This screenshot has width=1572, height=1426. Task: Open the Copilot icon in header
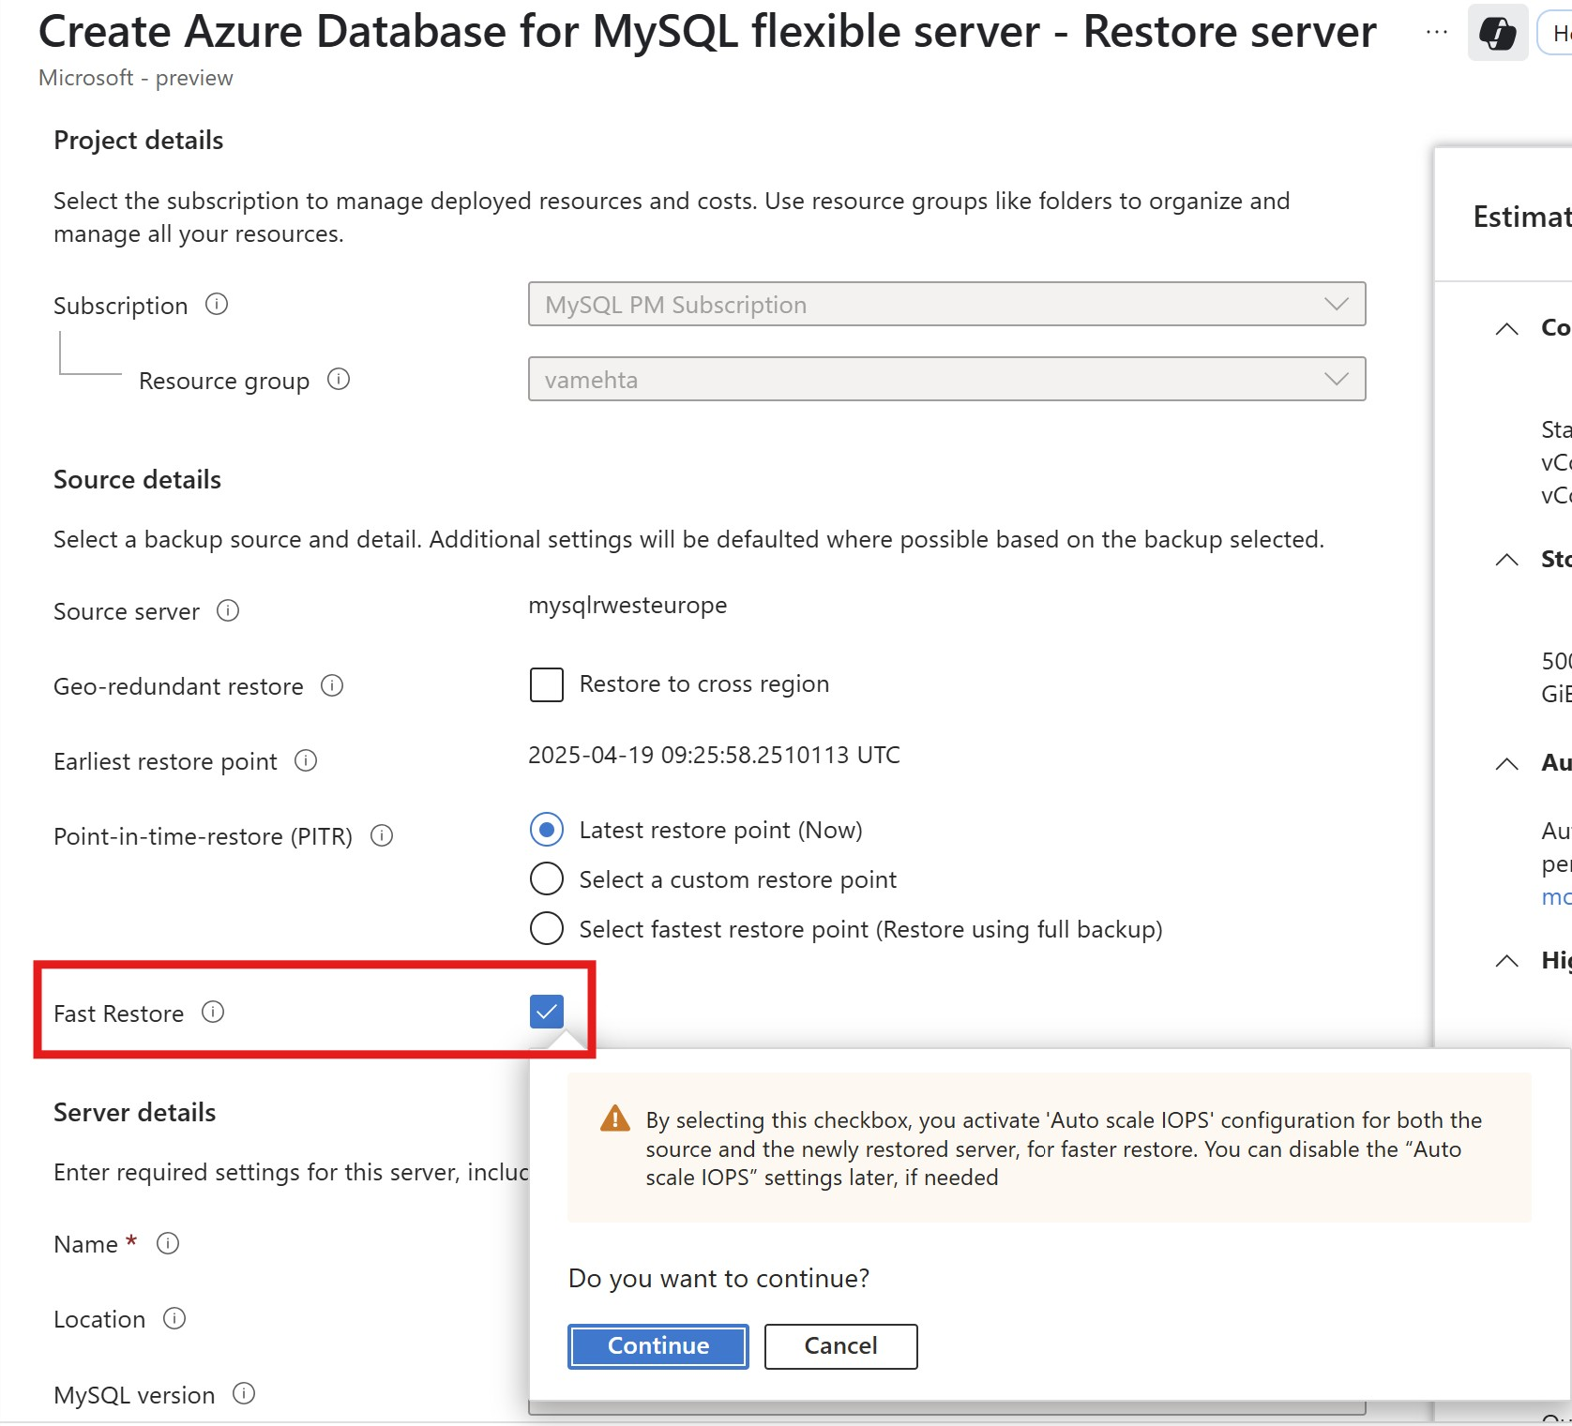pos(1498,34)
